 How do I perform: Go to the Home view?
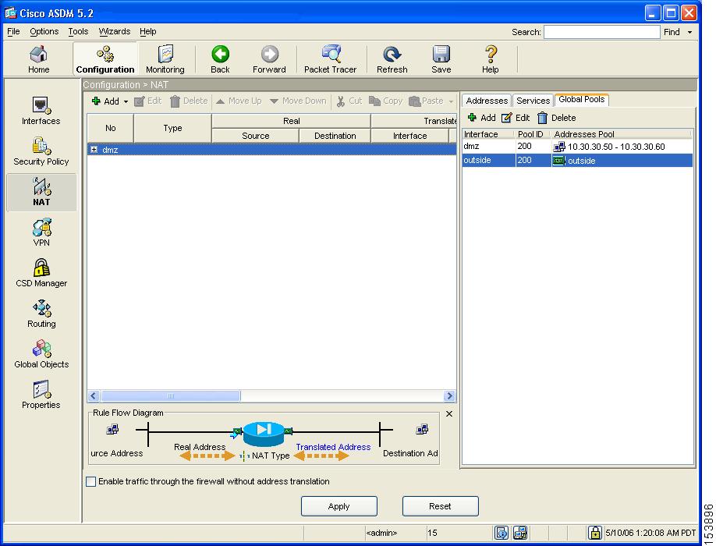(38, 59)
